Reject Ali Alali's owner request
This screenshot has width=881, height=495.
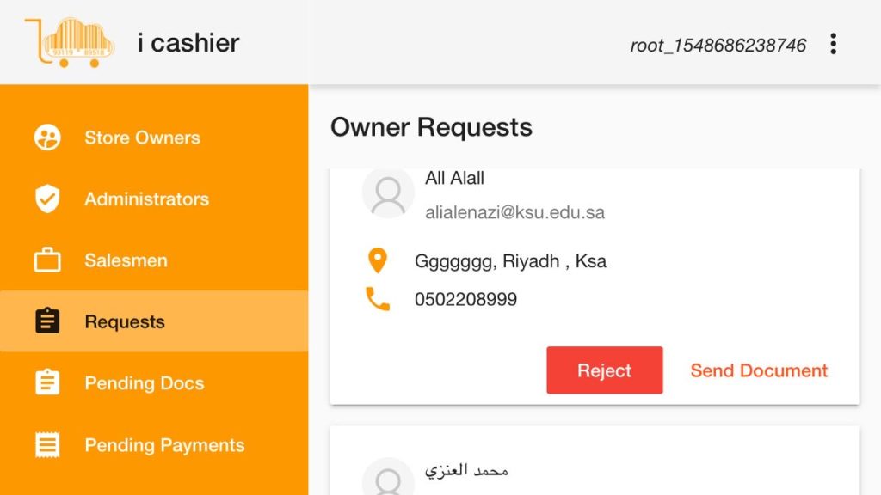[x=604, y=370]
